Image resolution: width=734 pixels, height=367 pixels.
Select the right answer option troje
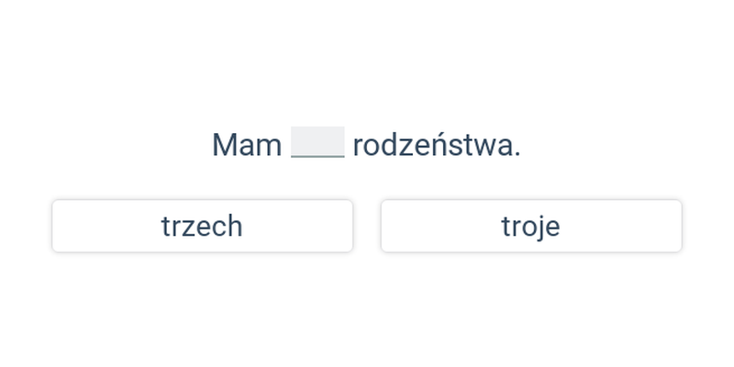coord(531,226)
